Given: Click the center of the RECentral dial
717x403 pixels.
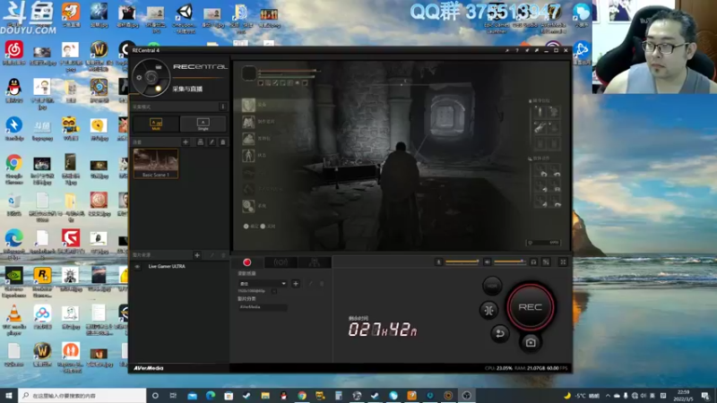Looking at the screenshot, I should [151, 78].
